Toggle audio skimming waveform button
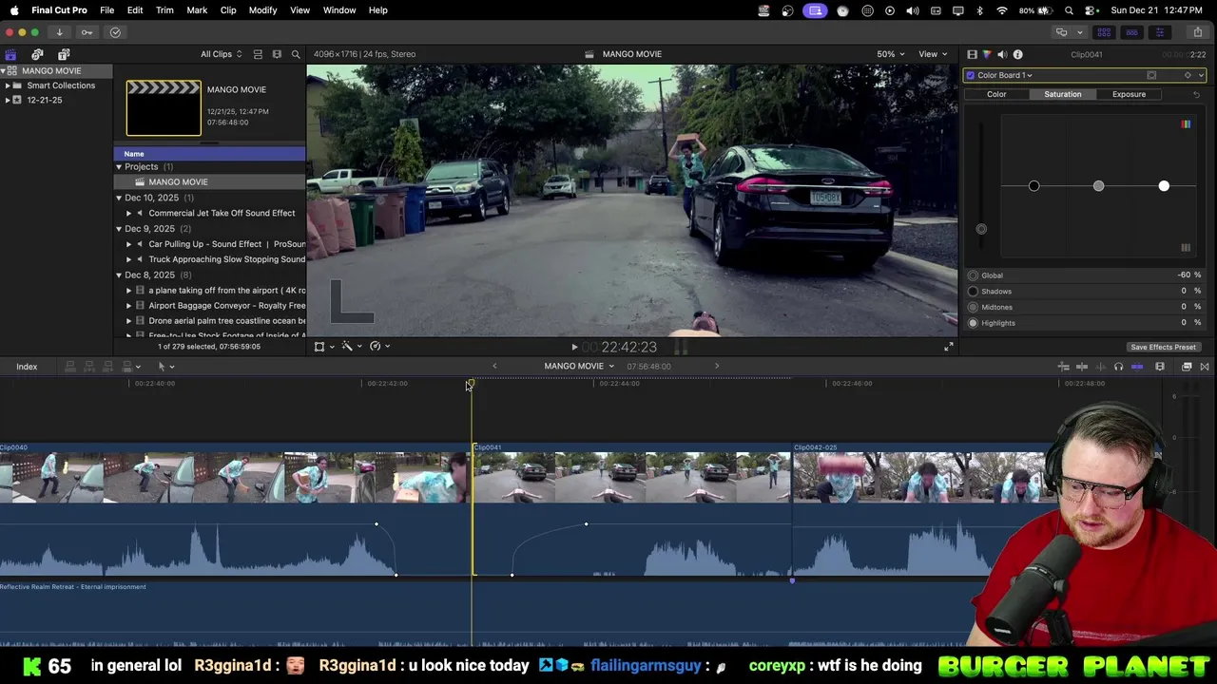 pos(1100,367)
